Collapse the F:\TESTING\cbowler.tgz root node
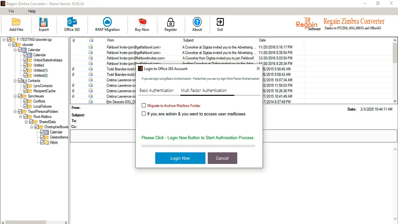398x224 pixels. [x=4, y=40]
